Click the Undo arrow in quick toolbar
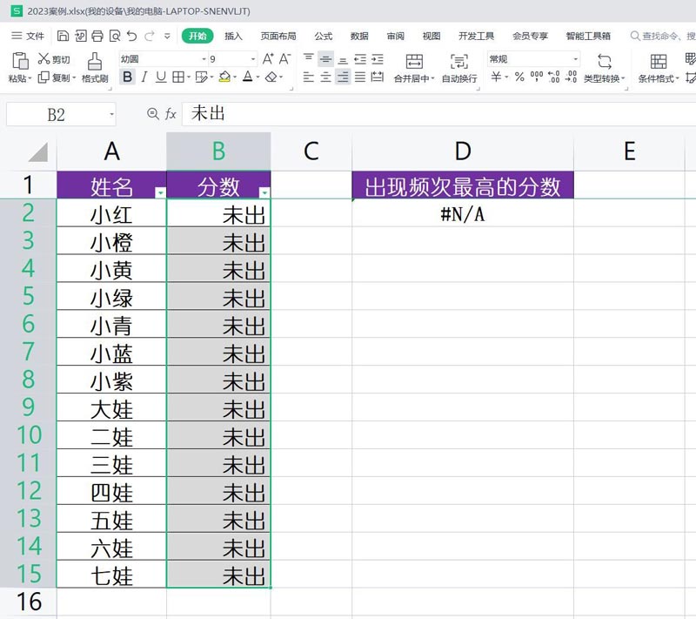The image size is (696, 619). (x=132, y=36)
